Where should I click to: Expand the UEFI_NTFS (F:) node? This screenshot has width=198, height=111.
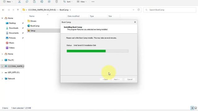[2, 72]
